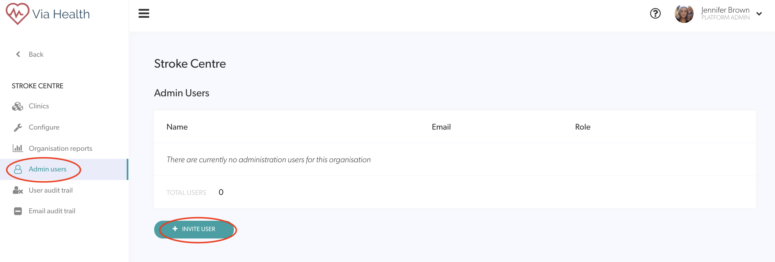Click the Back link in sidebar

pyautogui.click(x=36, y=54)
